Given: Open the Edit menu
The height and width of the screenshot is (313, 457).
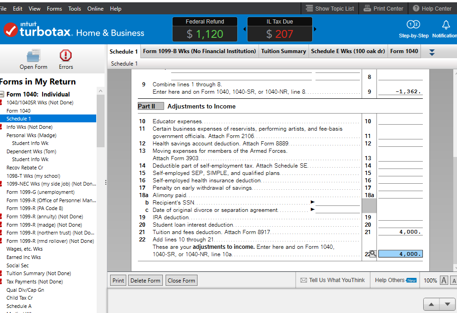Looking at the screenshot, I should click(18, 9).
